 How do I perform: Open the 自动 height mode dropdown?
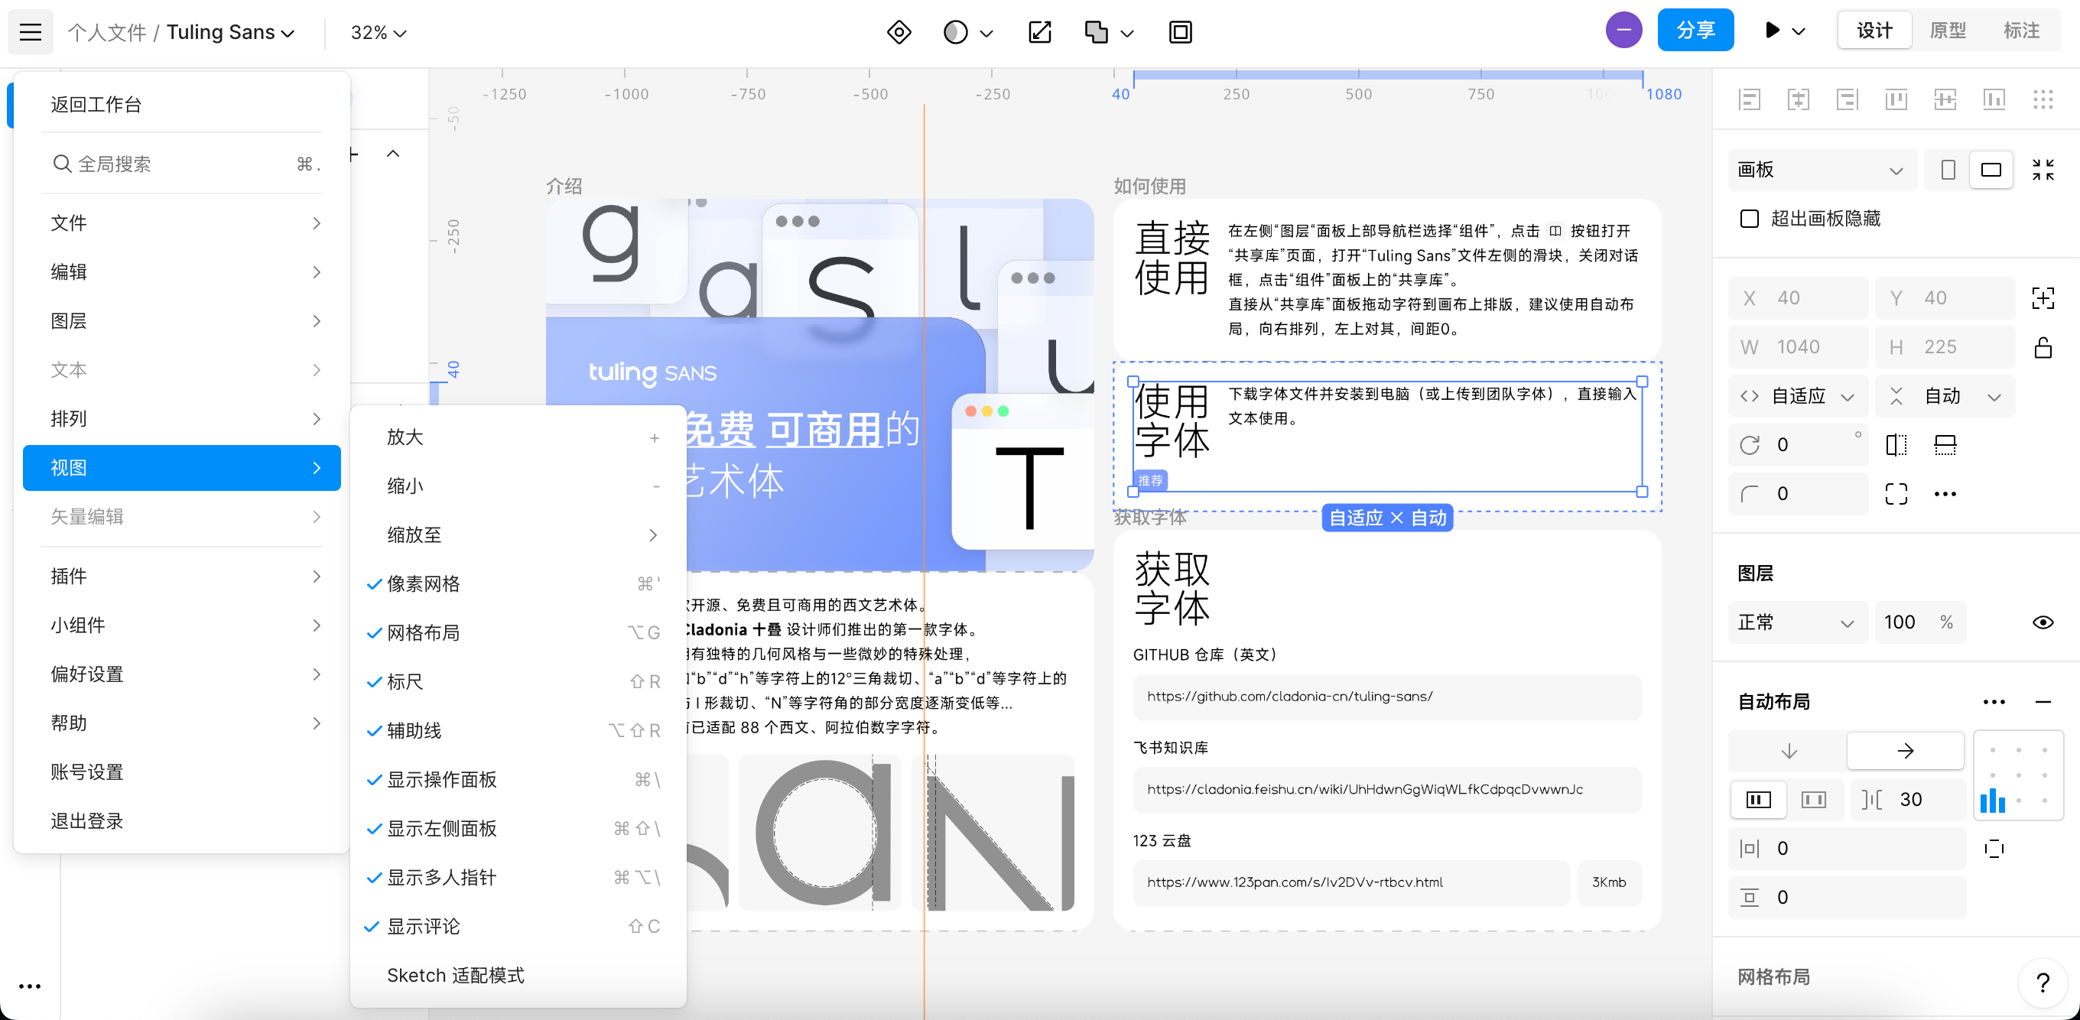1945,397
